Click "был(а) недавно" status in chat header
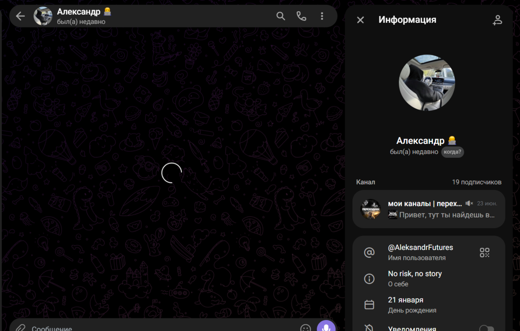Image resolution: width=520 pixels, height=331 pixels. click(81, 22)
